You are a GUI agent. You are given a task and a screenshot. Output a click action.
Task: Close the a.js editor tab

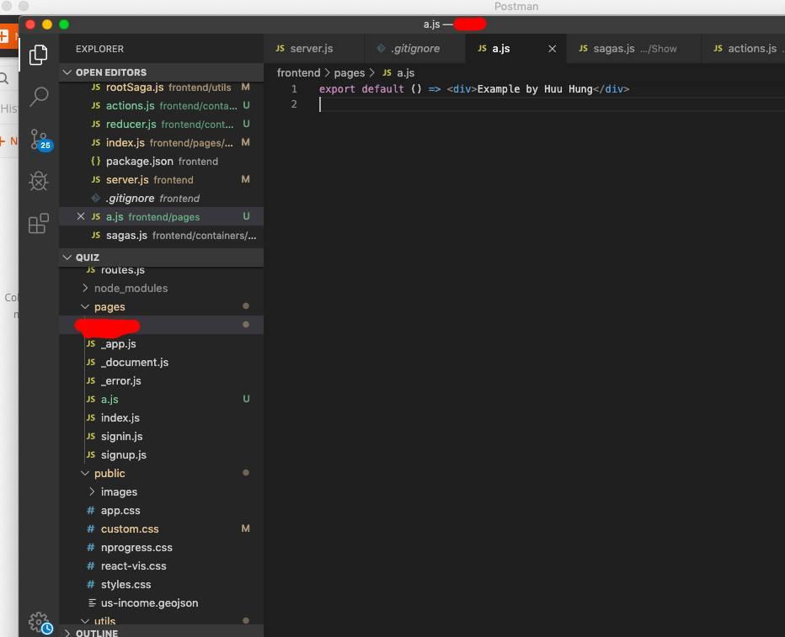553,49
